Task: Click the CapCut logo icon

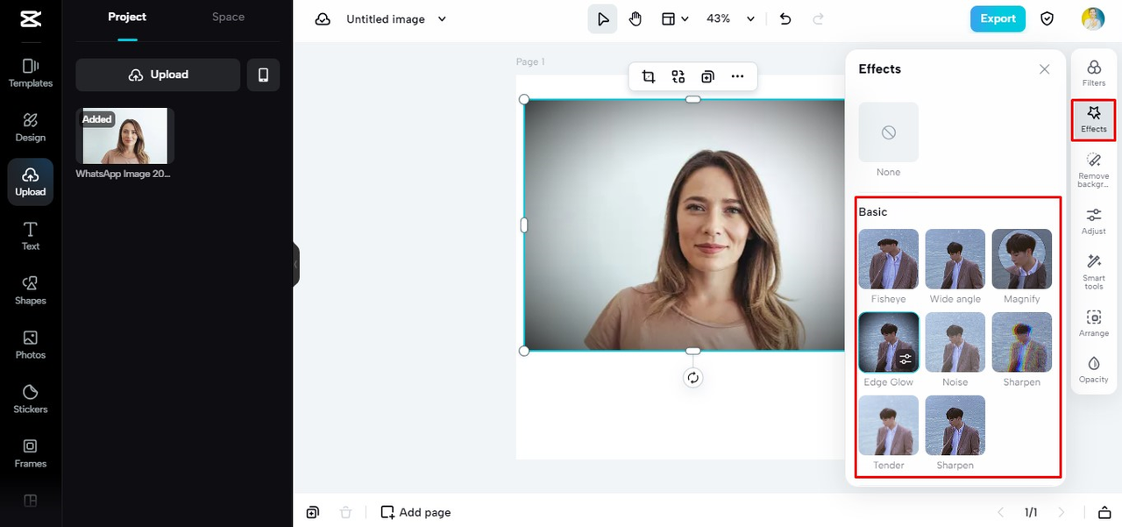Action: tap(30, 19)
